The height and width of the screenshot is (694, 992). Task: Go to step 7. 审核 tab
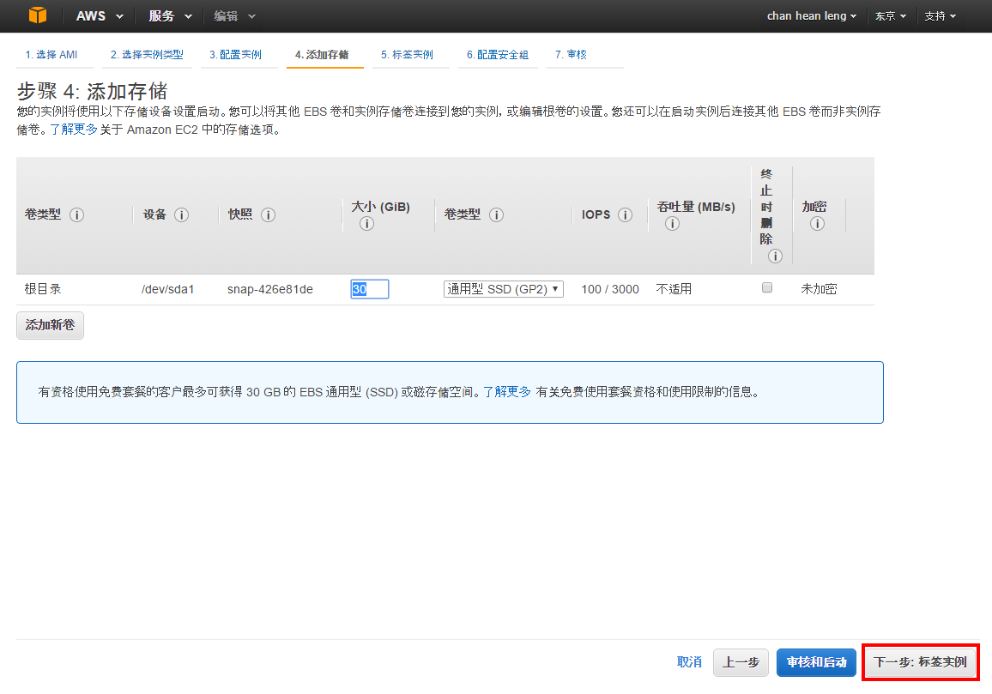click(571, 54)
